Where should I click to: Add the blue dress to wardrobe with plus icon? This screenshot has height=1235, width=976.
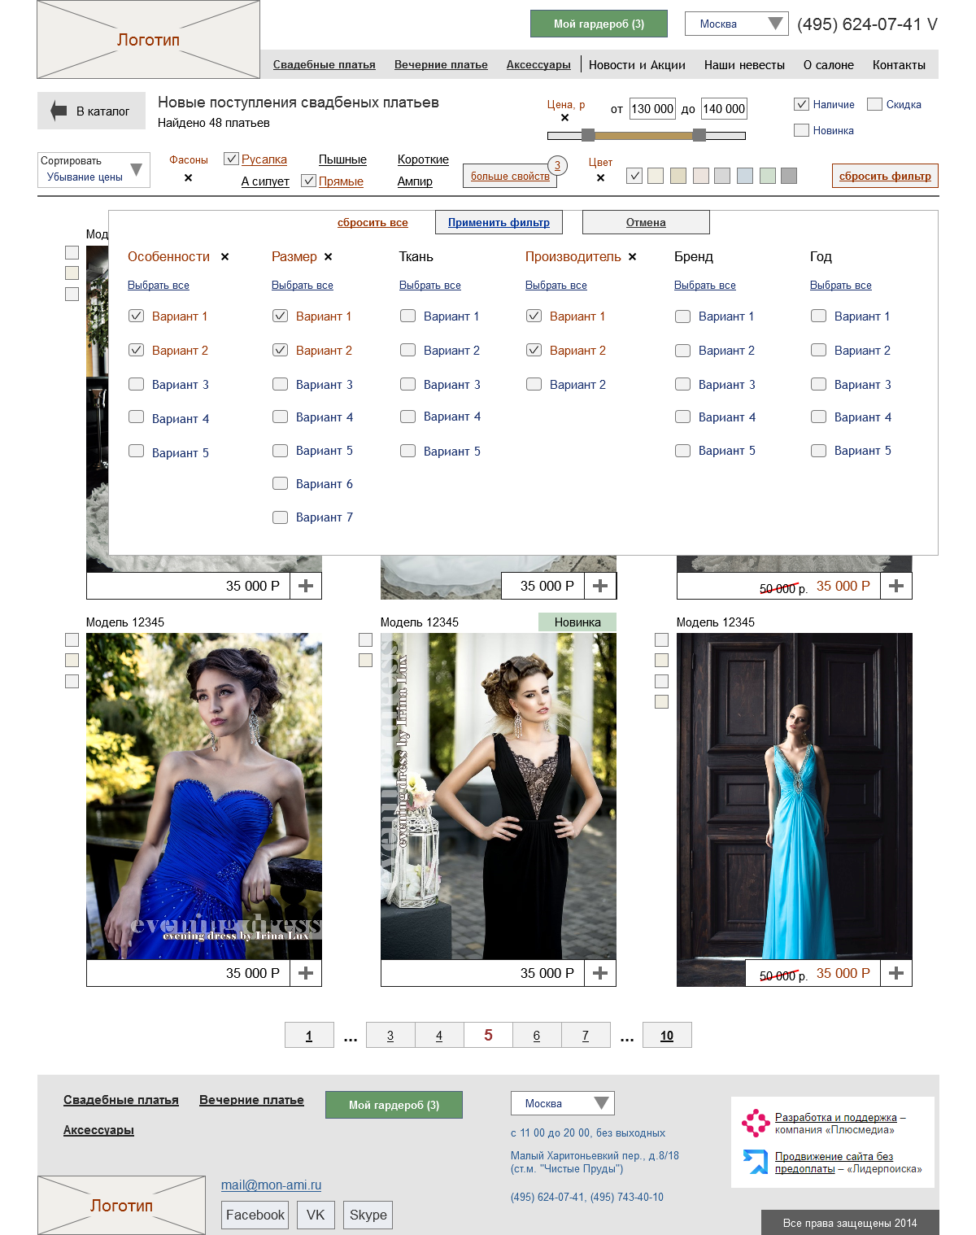pyautogui.click(x=306, y=973)
